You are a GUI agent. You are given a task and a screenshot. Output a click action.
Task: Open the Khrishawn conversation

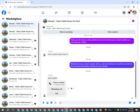[x=19, y=80]
